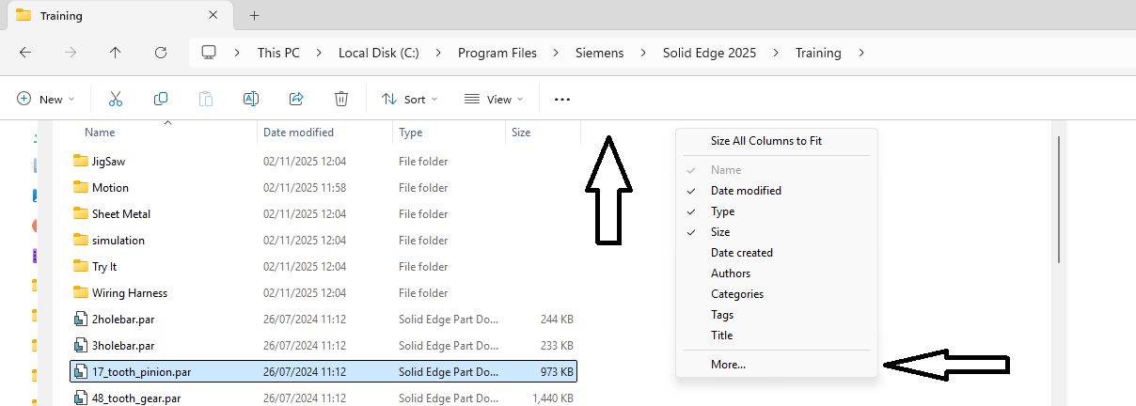The image size is (1136, 406).
Task: Expand chevron after This PC in path
Action: pyautogui.click(x=319, y=53)
